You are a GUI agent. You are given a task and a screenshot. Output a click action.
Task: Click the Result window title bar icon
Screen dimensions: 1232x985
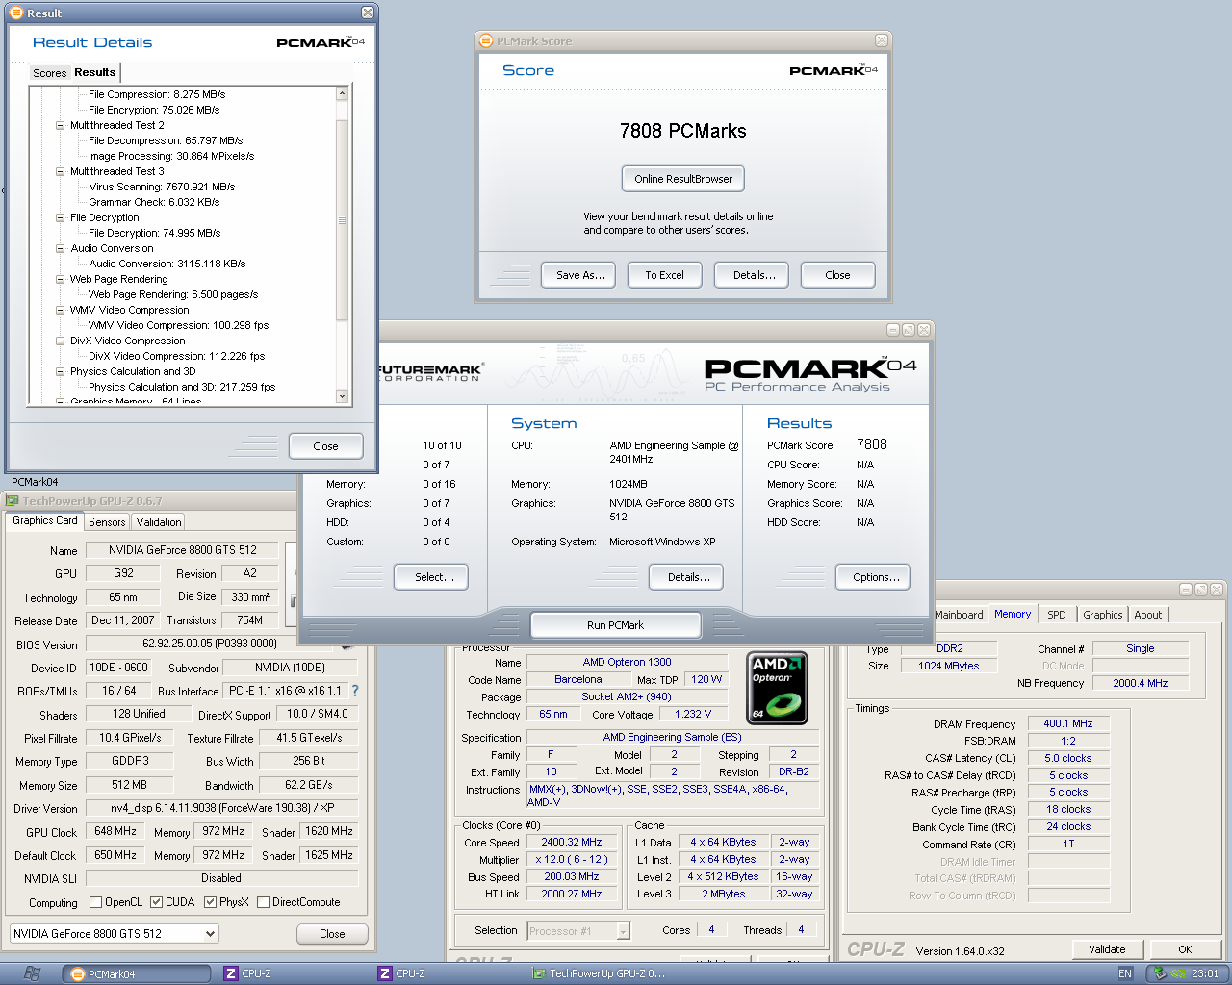[x=15, y=13]
